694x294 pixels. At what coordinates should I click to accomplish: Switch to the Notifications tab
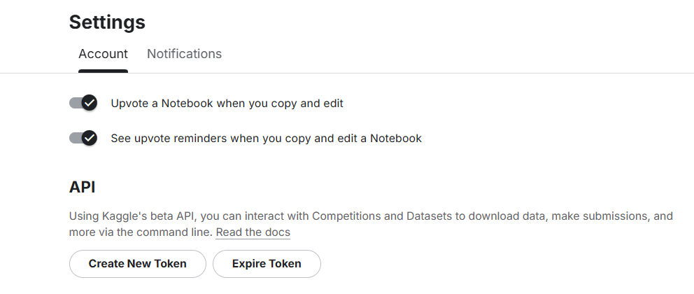click(184, 54)
